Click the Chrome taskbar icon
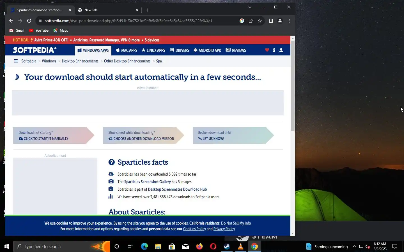The height and width of the screenshot is (252, 404). tap(254, 246)
